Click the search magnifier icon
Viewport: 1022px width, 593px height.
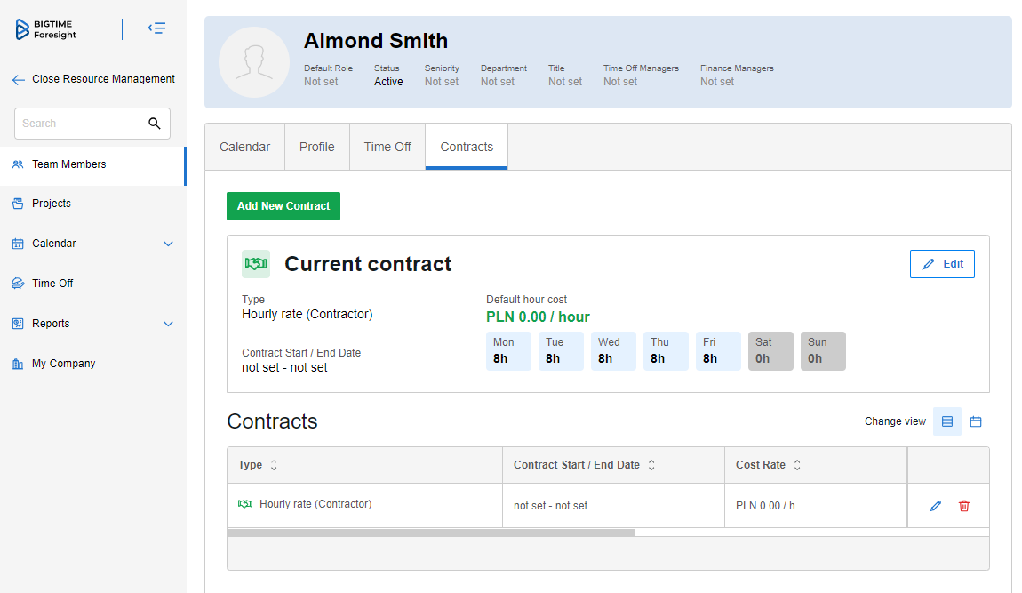pyautogui.click(x=155, y=124)
